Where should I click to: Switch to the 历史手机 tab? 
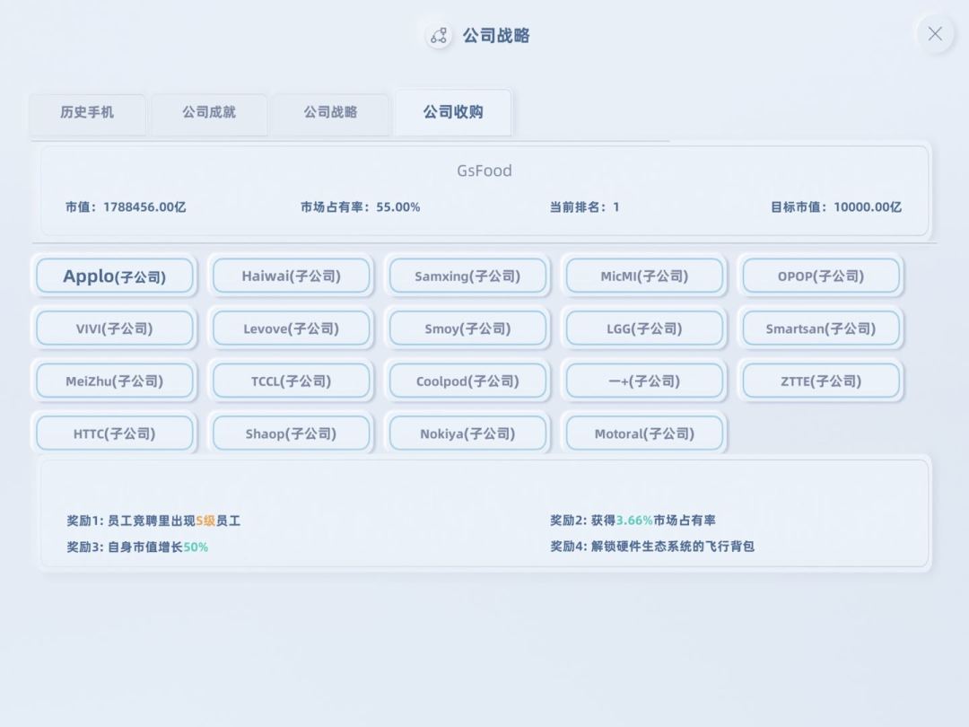(x=87, y=112)
